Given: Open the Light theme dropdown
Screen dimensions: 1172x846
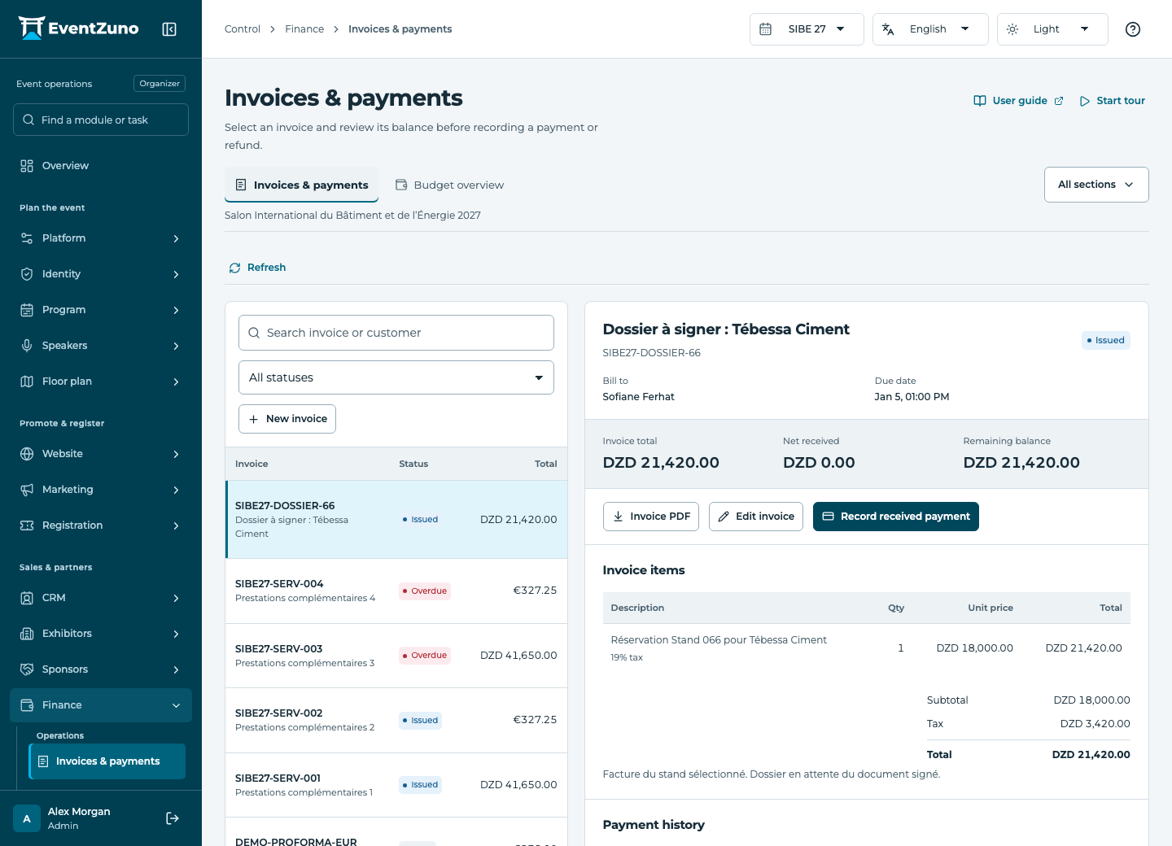Looking at the screenshot, I should (x=1052, y=29).
